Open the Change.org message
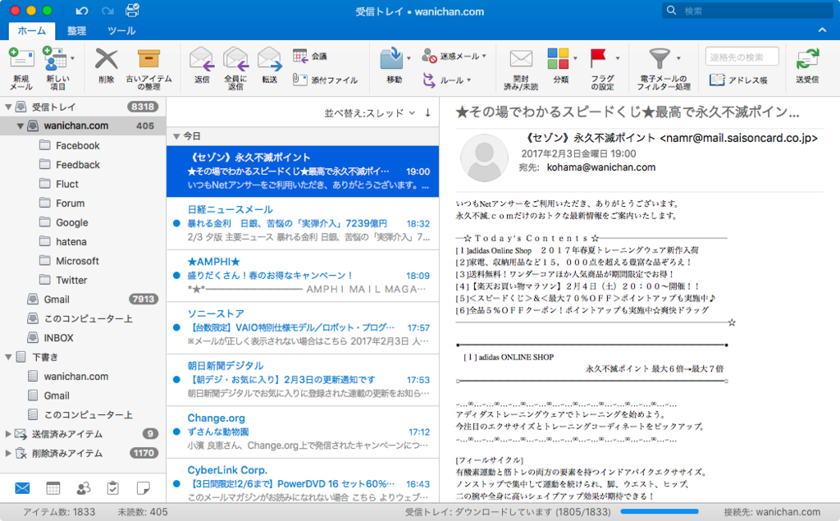Image resolution: width=840 pixels, height=521 pixels. [303, 432]
